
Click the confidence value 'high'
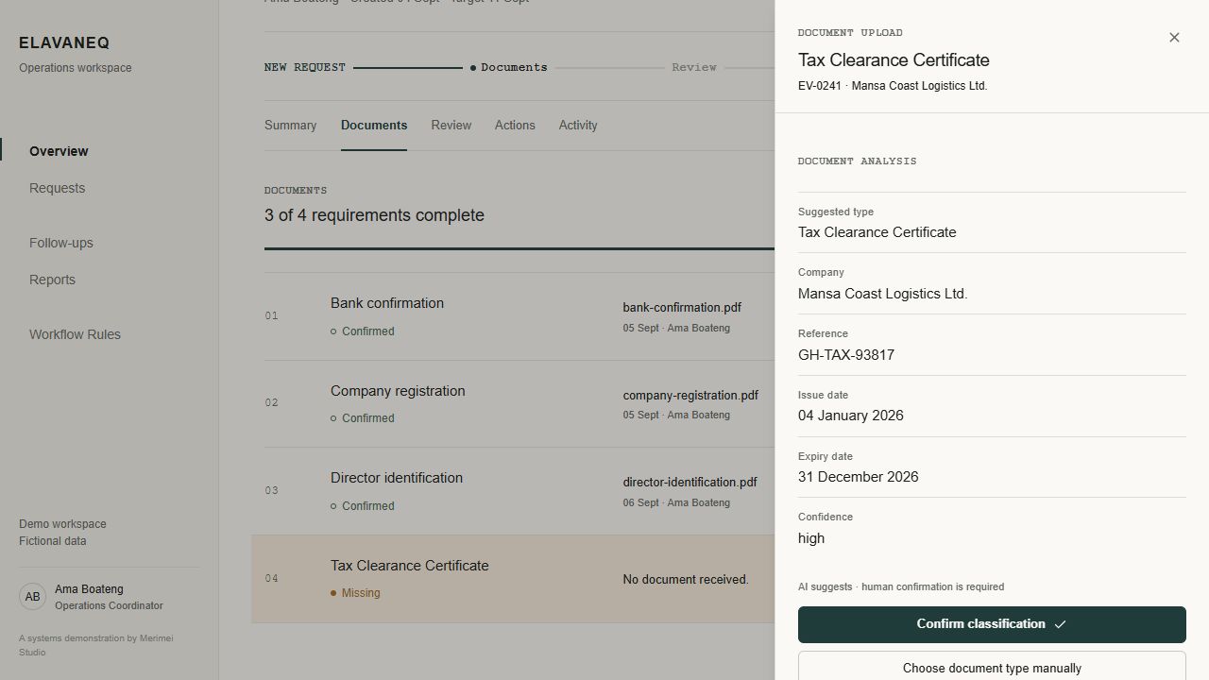(x=811, y=538)
